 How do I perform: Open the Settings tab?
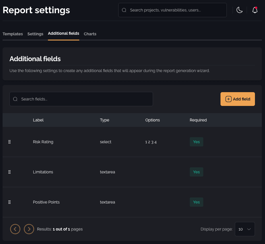[x=35, y=34]
